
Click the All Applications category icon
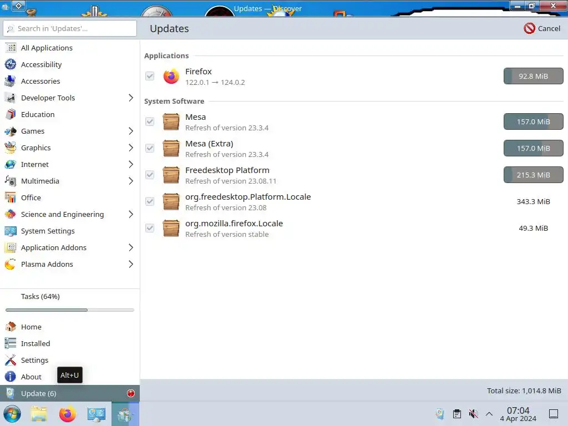click(x=11, y=48)
